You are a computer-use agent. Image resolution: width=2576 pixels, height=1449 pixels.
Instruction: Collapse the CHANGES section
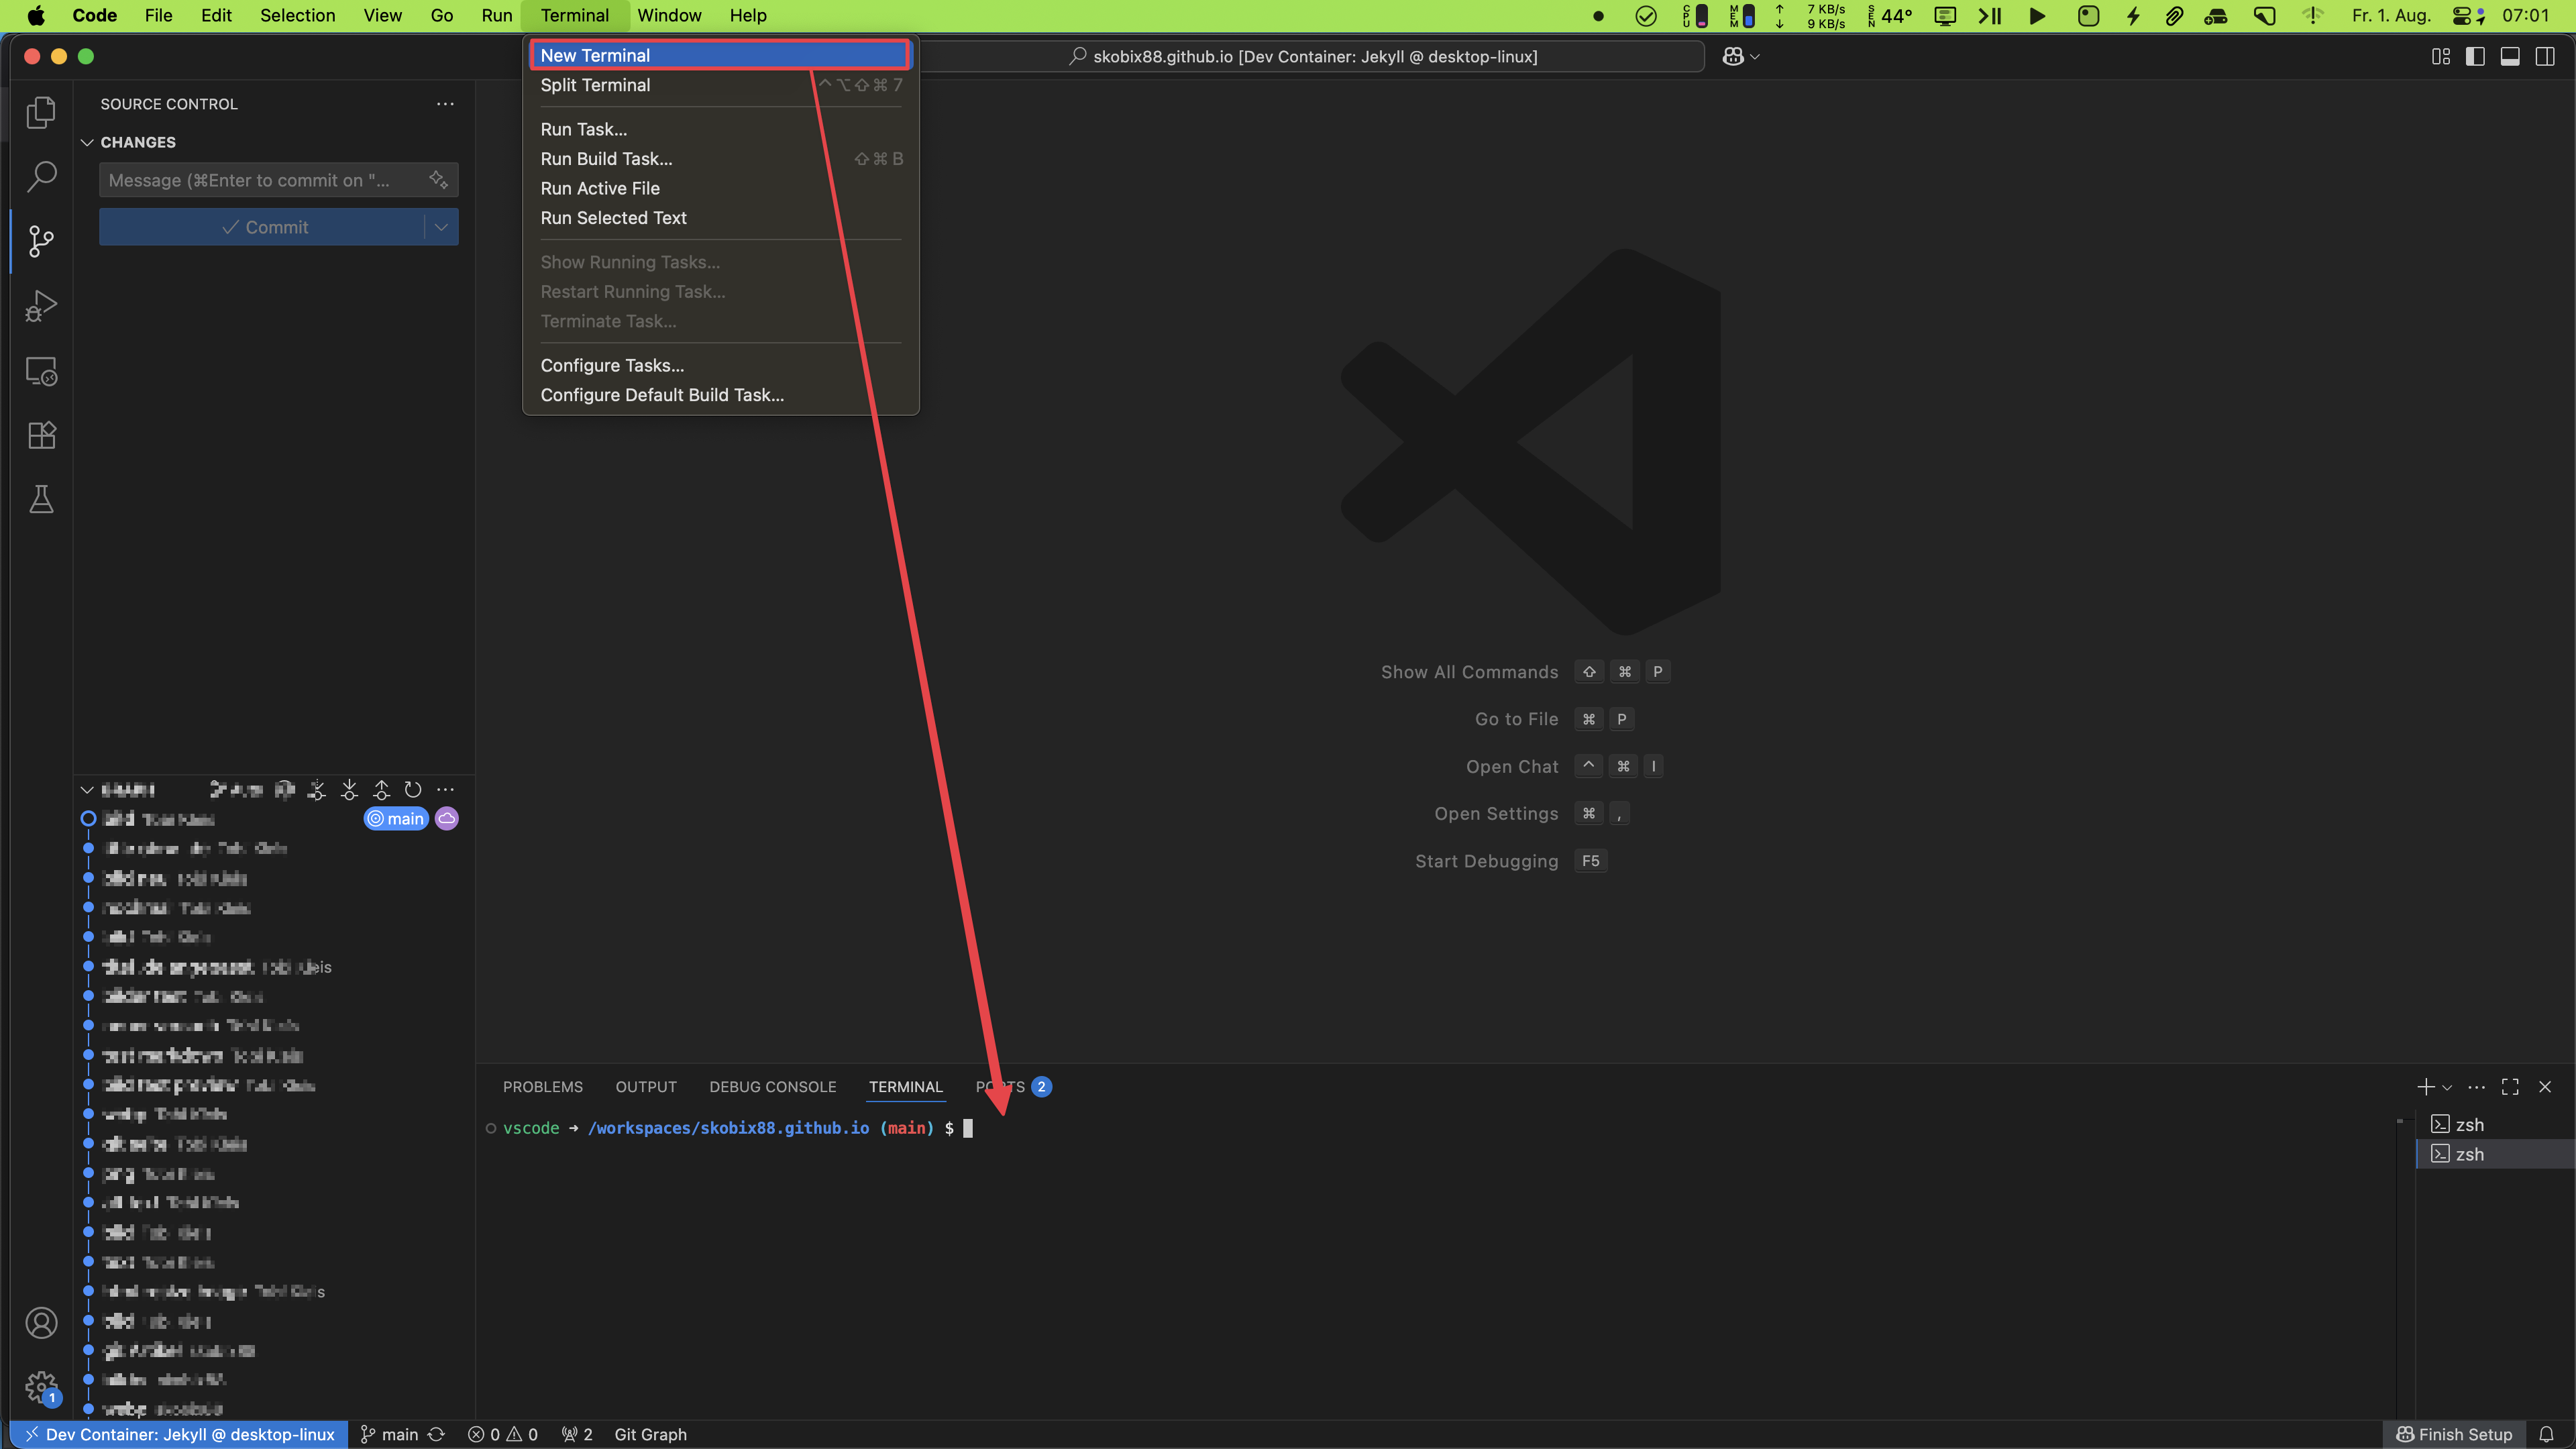coord(87,142)
